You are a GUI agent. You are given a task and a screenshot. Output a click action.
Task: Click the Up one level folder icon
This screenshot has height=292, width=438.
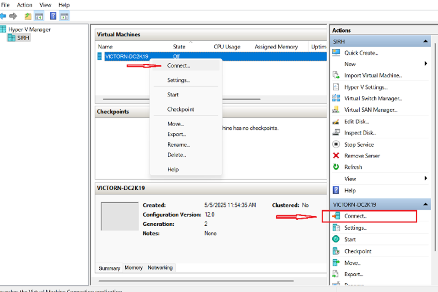[28, 16]
